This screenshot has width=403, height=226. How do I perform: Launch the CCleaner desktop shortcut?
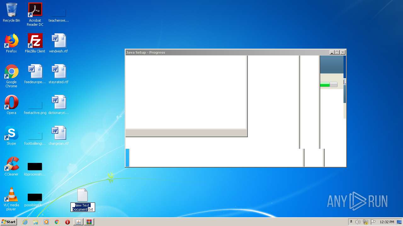(11, 166)
